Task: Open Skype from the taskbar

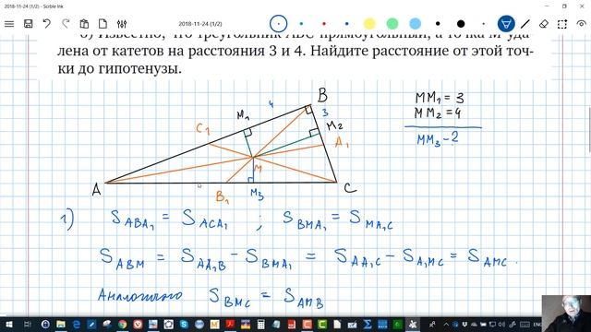Action: [x=184, y=325]
